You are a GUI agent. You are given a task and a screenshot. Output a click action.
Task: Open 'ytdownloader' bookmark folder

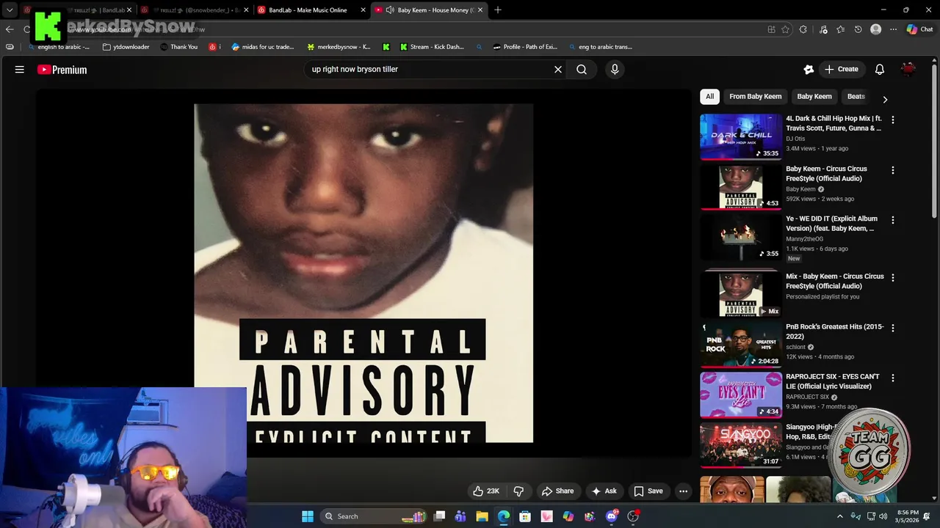[126, 47]
